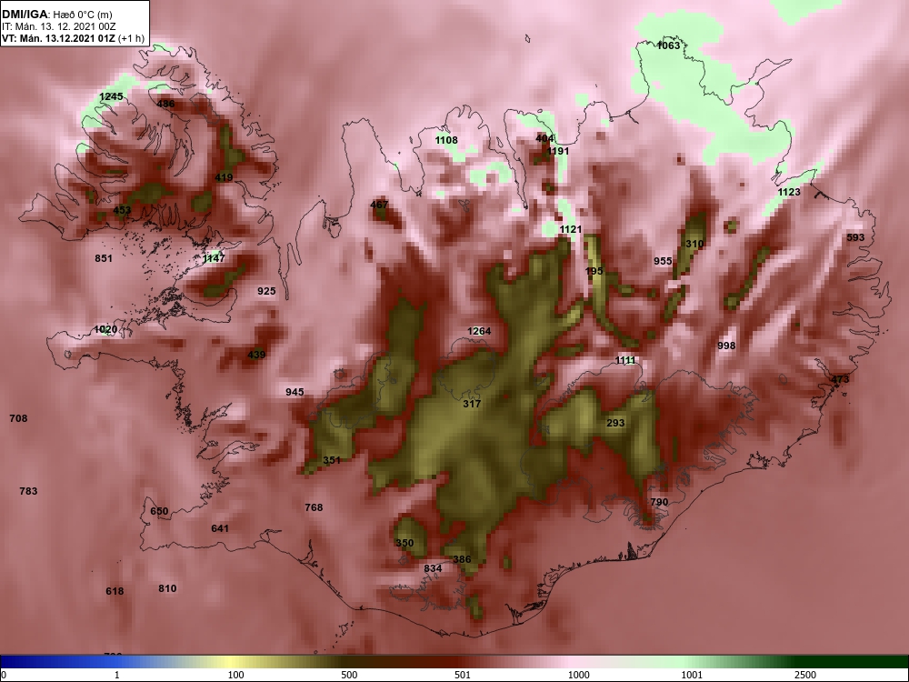This screenshot has height=682, width=909.
Task: Click the 998 value label
Action: (x=726, y=346)
